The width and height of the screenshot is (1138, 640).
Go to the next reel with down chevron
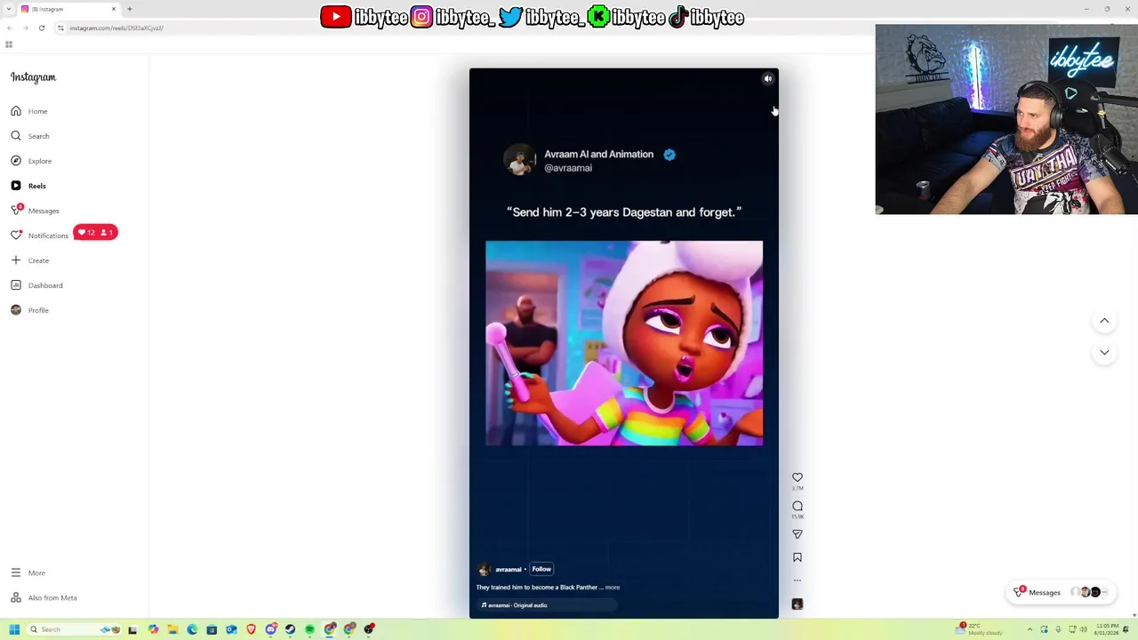point(1104,353)
